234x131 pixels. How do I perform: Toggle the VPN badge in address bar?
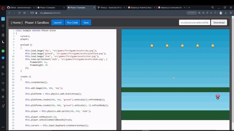pos(32,13)
